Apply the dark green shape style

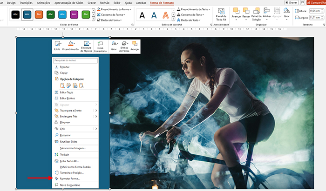50,14
